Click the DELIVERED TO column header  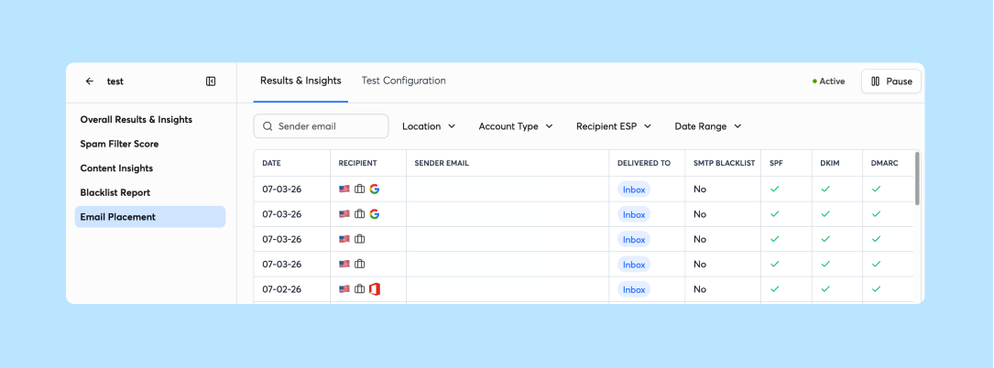[644, 164]
